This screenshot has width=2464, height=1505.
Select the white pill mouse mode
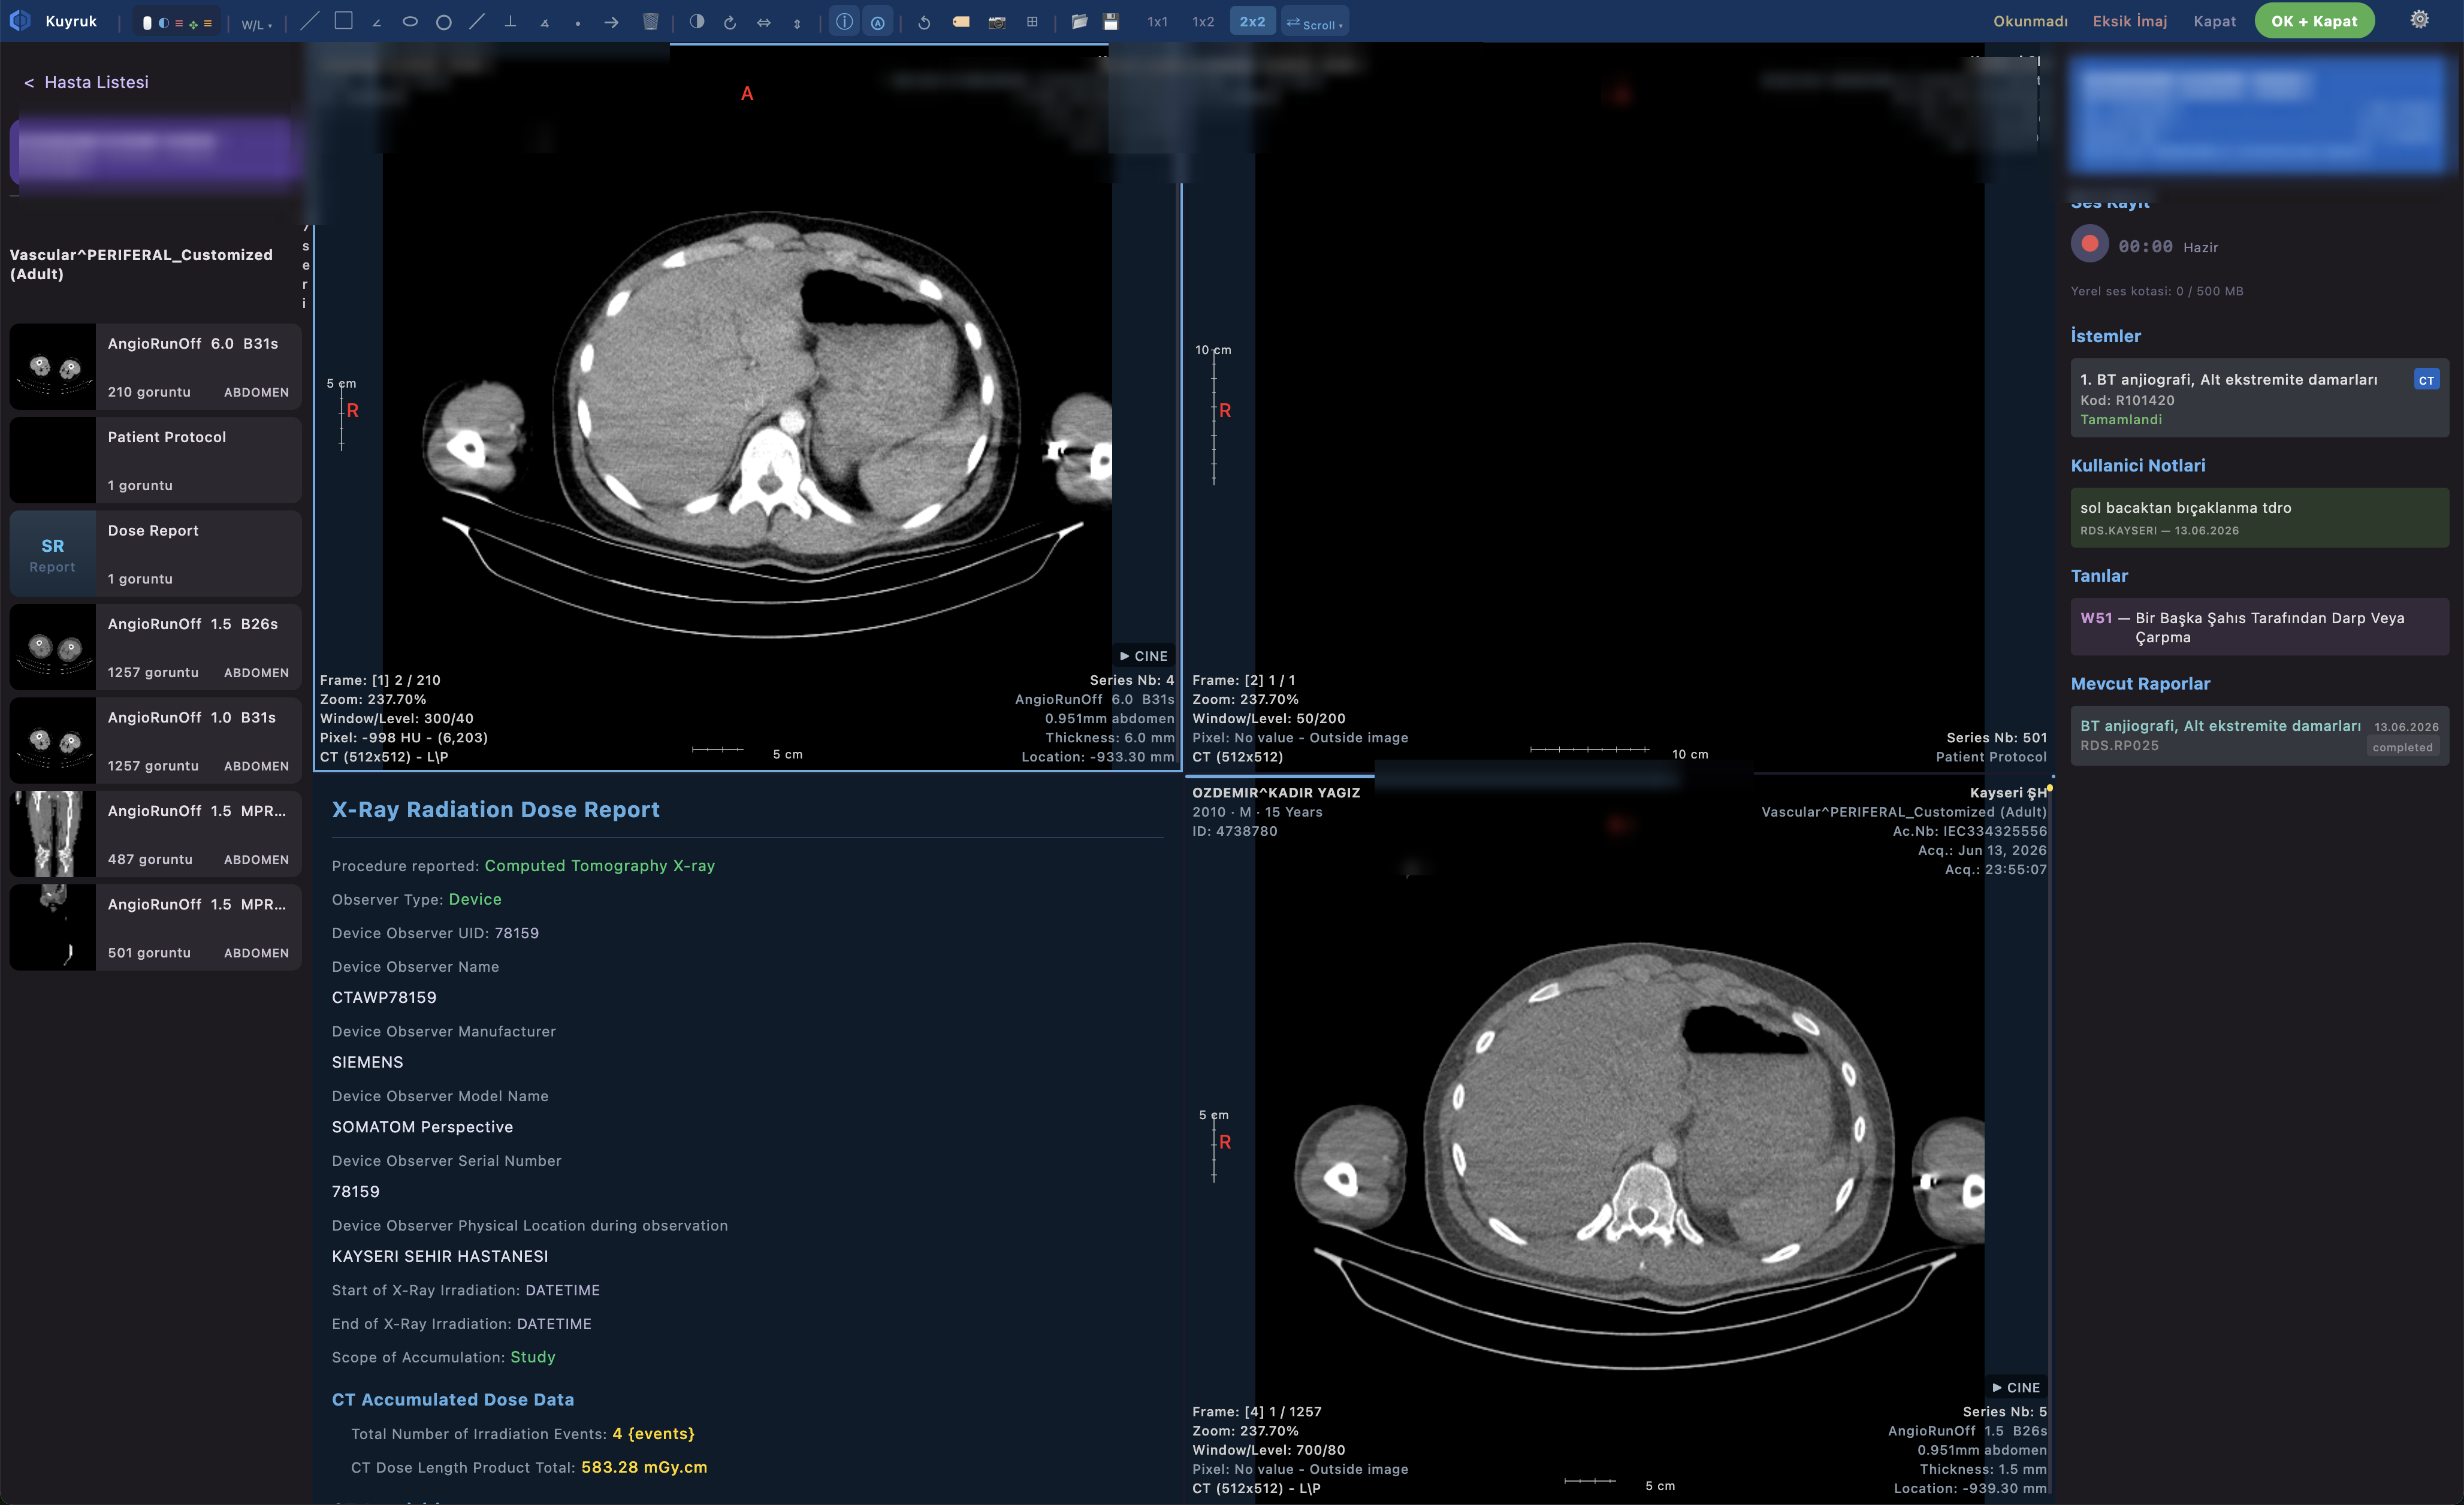pos(148,22)
